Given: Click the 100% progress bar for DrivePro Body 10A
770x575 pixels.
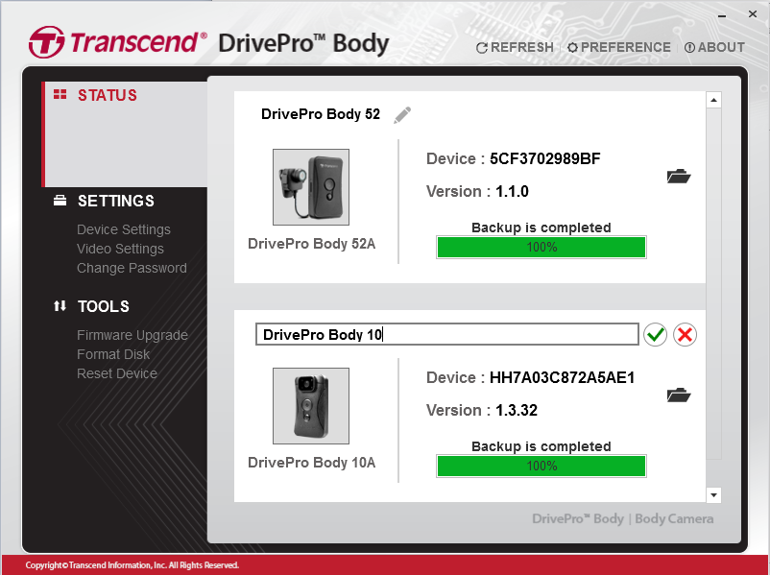Looking at the screenshot, I should tap(541, 466).
